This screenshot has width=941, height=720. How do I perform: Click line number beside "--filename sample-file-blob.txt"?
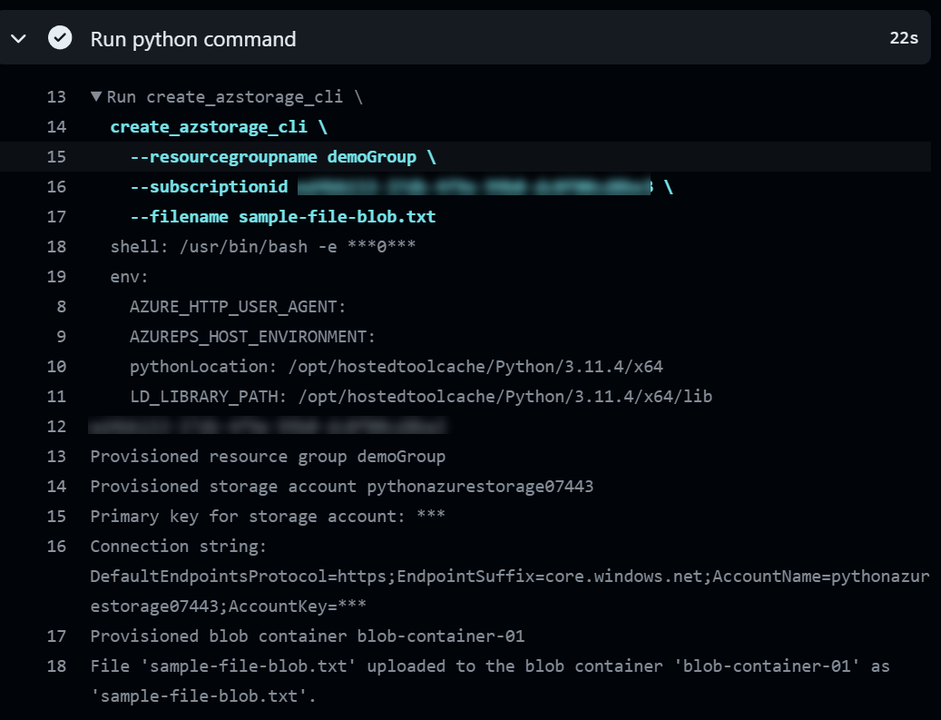[x=56, y=216]
